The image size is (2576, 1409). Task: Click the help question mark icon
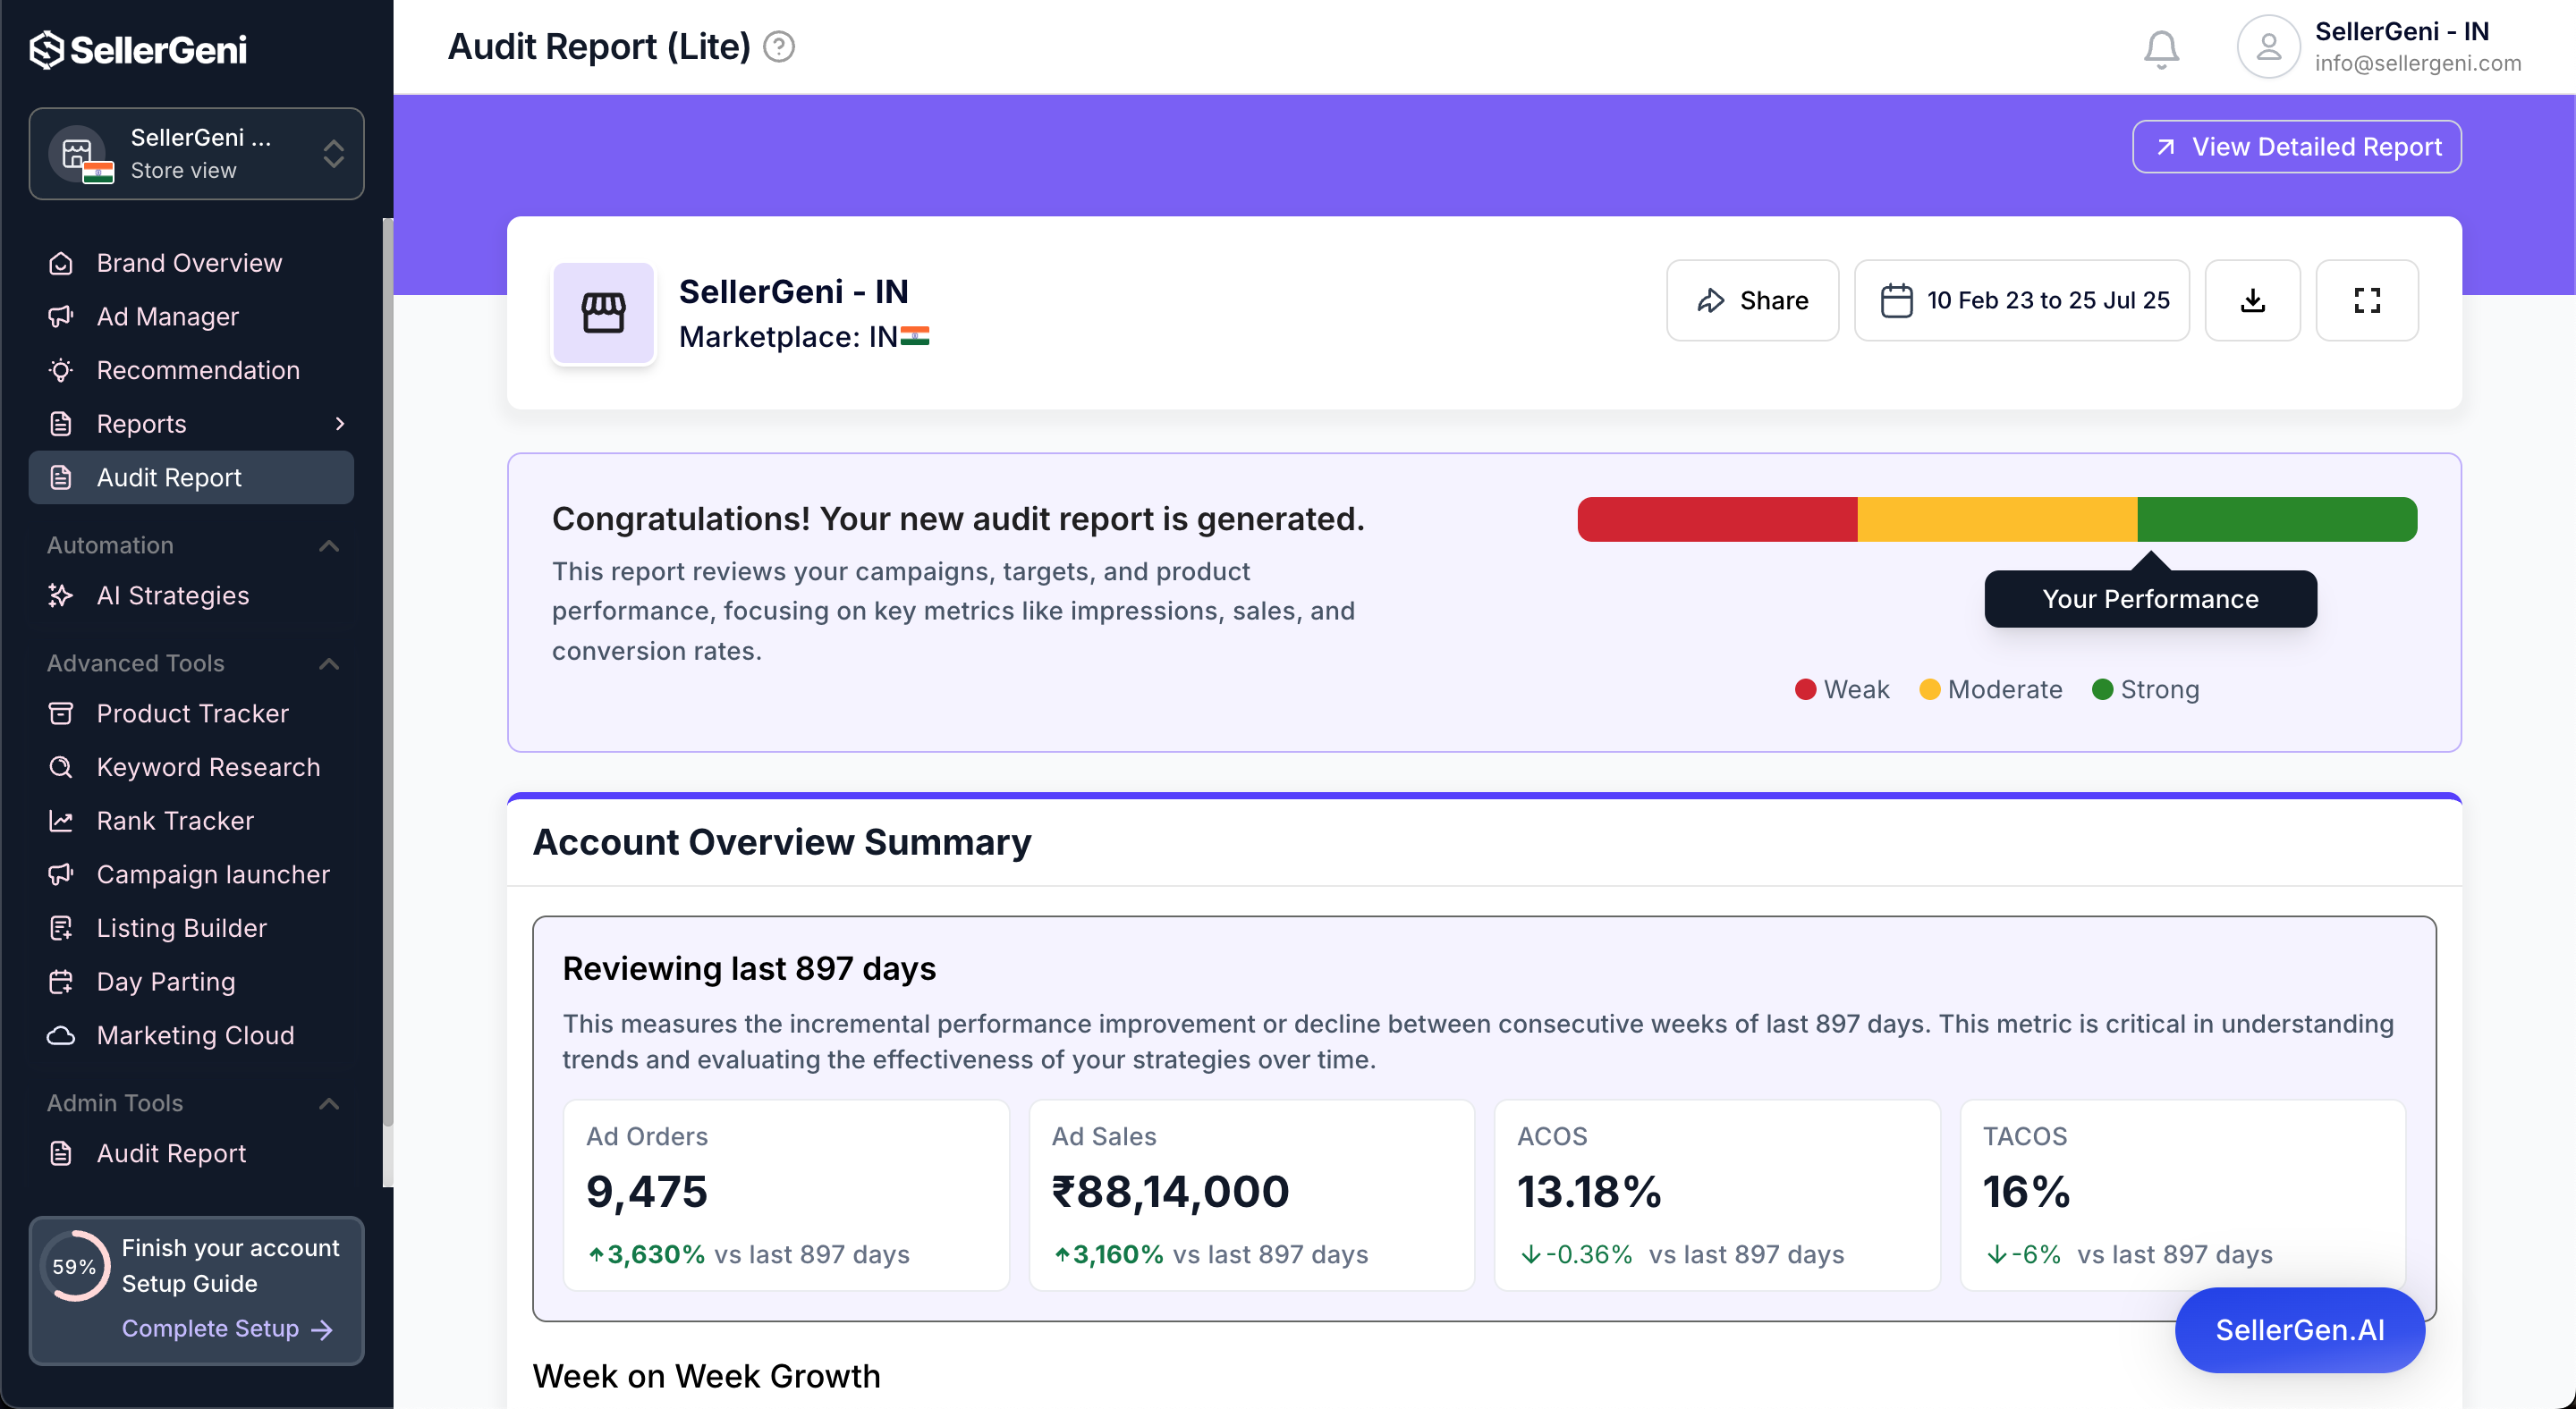[778, 47]
